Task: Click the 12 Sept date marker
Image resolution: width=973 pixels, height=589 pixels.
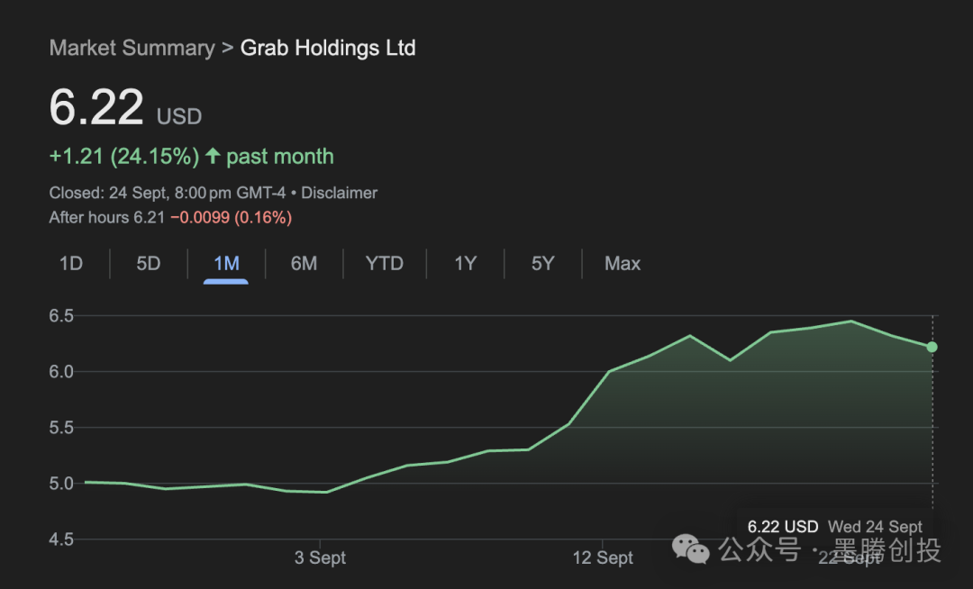Action: coord(603,557)
